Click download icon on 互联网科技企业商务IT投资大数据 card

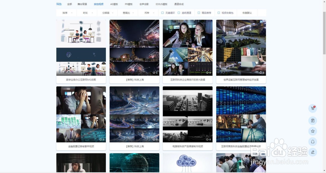point(207,73)
